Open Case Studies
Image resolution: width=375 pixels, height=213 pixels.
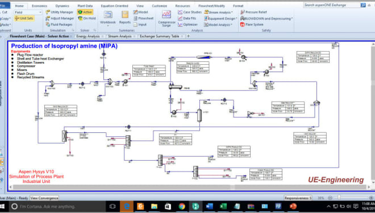click(x=190, y=12)
